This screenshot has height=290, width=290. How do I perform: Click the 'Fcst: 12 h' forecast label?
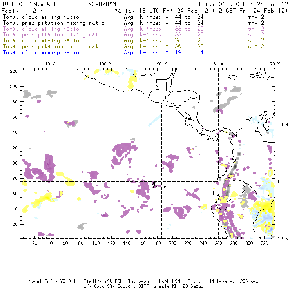tap(22, 11)
